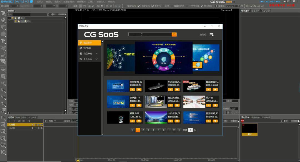Download the 照片墙 item
This screenshot has width=300, height=162.
[209, 105]
